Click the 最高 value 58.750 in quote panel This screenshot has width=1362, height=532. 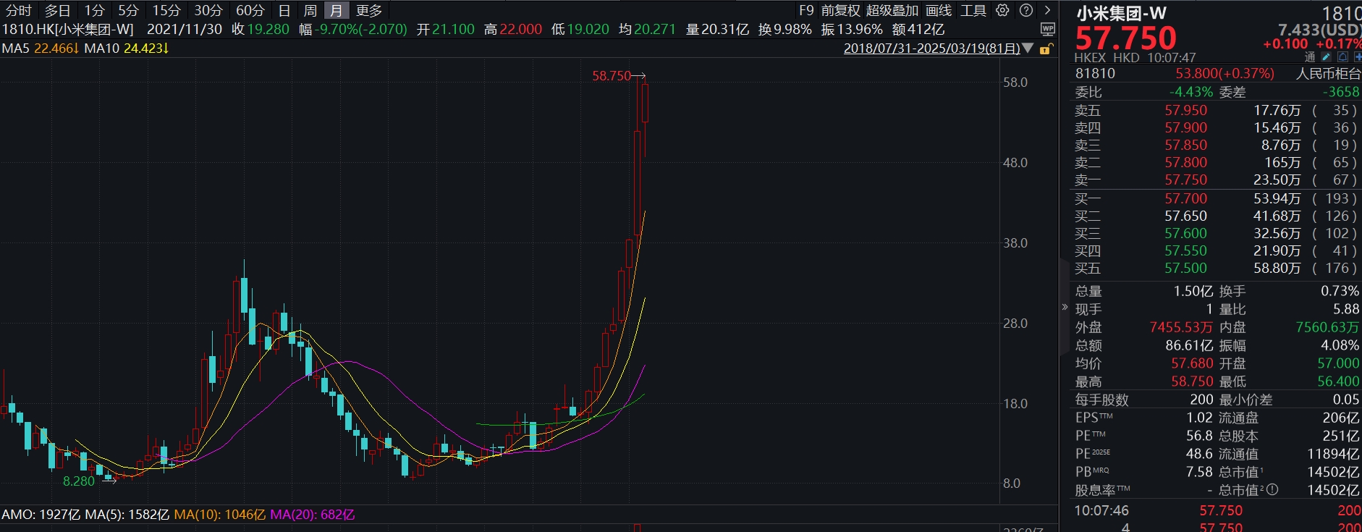tap(1192, 381)
